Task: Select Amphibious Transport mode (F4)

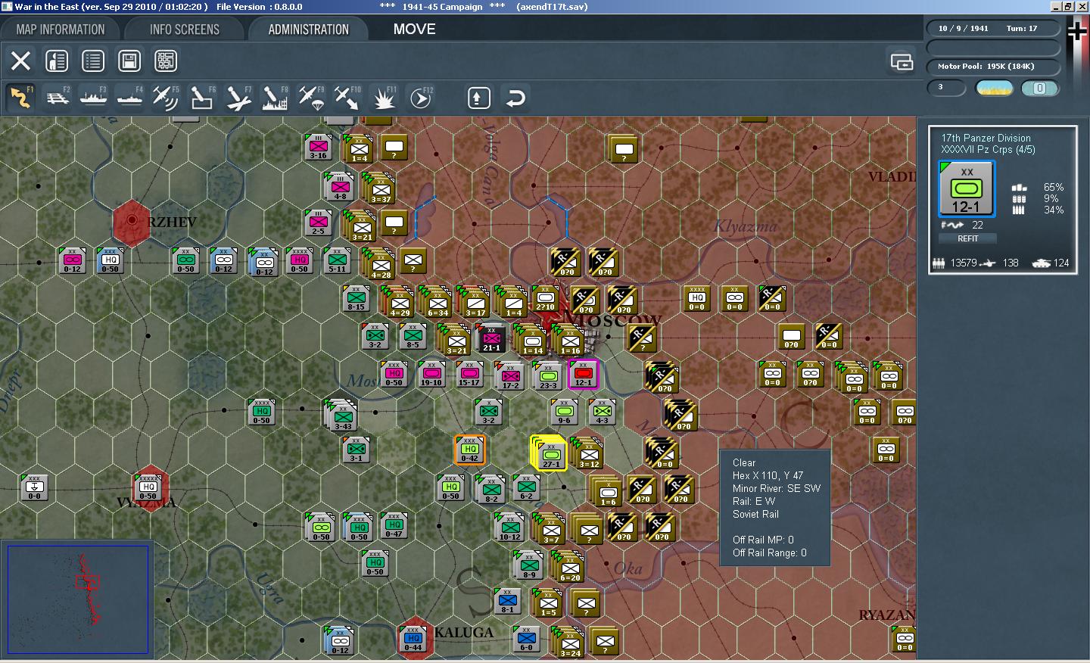Action: (x=129, y=98)
